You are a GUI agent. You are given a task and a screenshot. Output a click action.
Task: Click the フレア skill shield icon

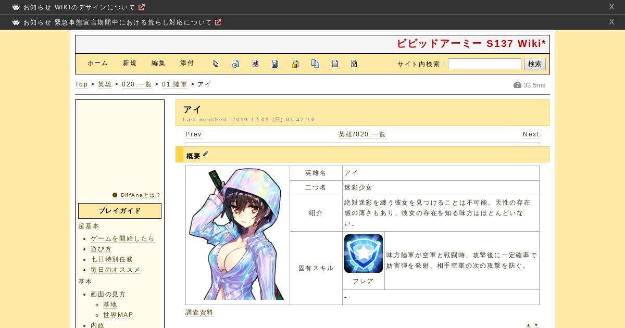tap(364, 254)
